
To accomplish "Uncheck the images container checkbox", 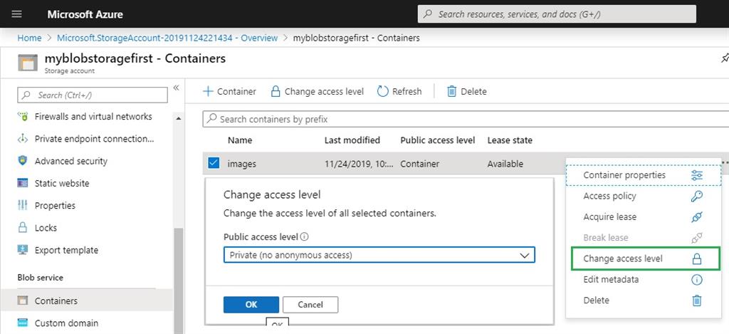I will click(214, 164).
